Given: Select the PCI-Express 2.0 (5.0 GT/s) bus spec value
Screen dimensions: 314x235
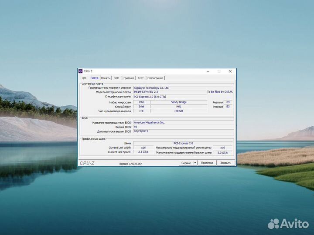Looking at the screenshot, I should pos(170,97).
